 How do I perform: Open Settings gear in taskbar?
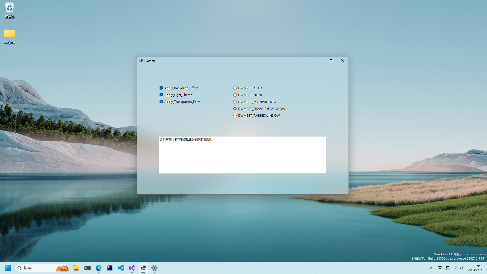(154, 268)
